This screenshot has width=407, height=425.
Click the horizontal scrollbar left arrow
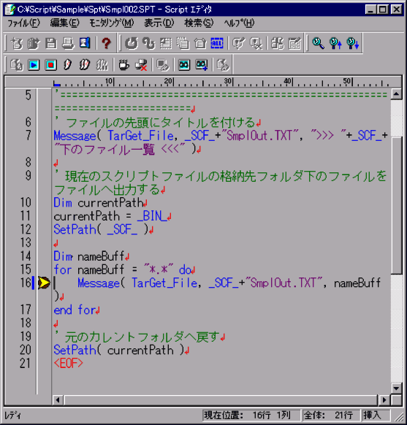pos(58,399)
